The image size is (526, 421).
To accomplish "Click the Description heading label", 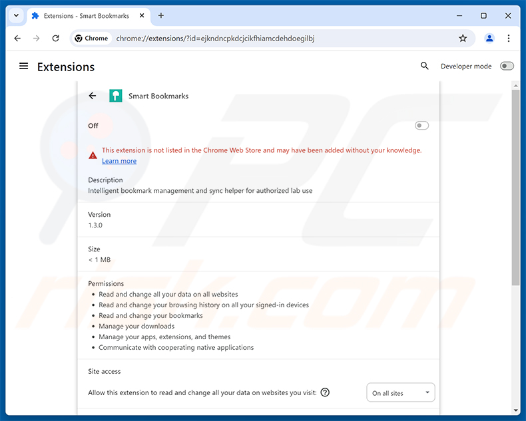I will tap(105, 180).
